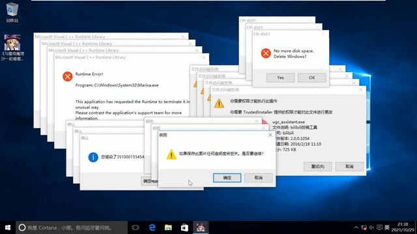Show hidden system tray icons
This screenshot has width=417, height=234.
356,227
